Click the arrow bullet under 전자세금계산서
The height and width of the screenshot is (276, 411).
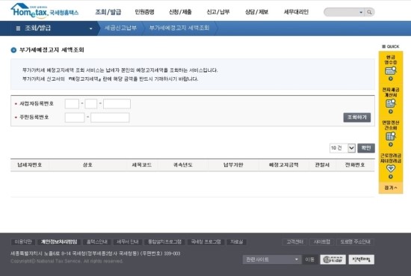point(391,111)
